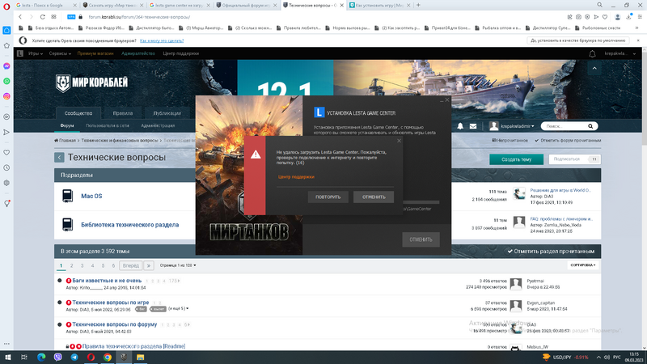Click the search magnifier in forum search
Screen dimensions: 647x364
[590, 126]
